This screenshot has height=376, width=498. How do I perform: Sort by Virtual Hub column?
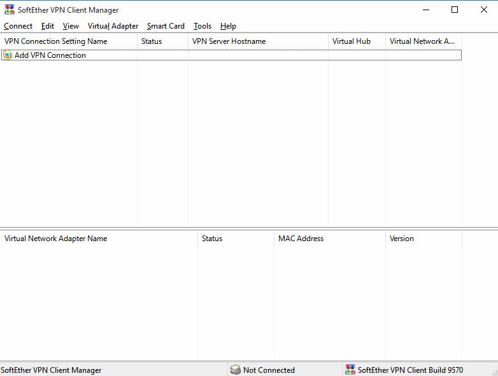357,41
